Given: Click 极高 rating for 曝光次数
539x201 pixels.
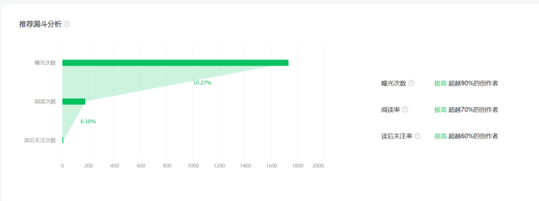Looking at the screenshot, I should tap(440, 83).
